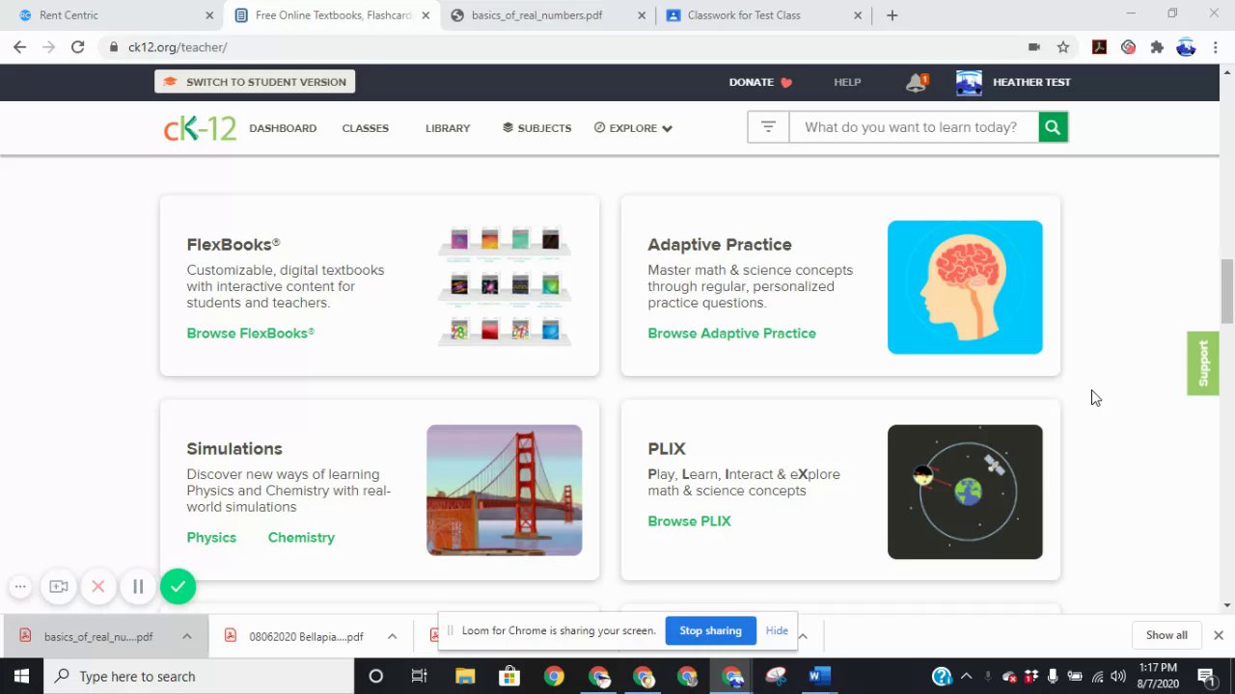Open Dashboard in navigation
This screenshot has height=694, width=1235.
coord(283,128)
